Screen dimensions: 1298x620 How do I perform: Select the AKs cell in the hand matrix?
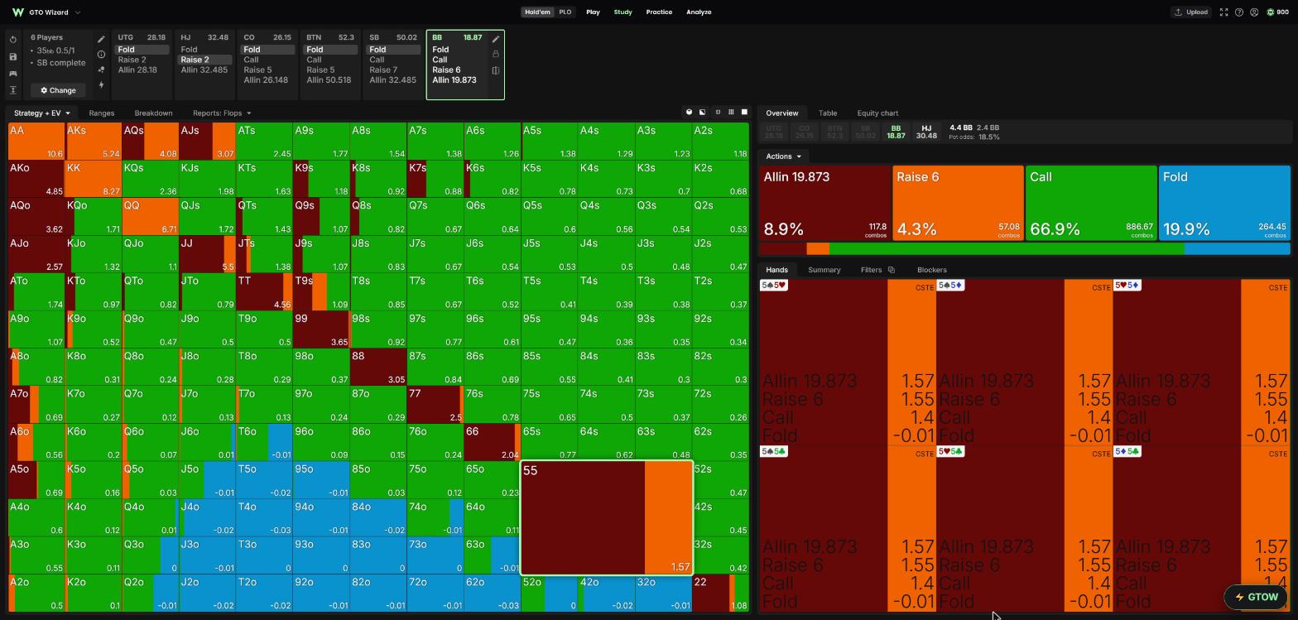click(x=94, y=142)
